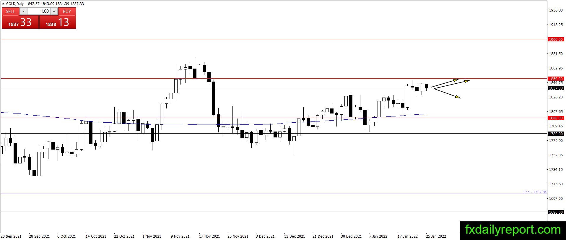The image size is (566, 240).
Task: Collapse the one-click trading panel triangle
Action: [3, 4]
